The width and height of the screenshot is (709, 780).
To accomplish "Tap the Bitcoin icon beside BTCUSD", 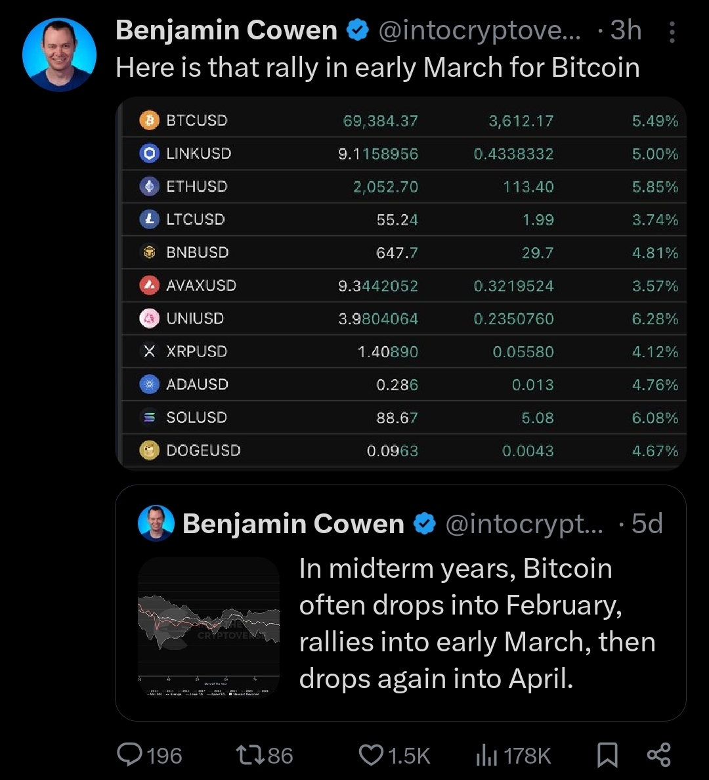I will click(150, 120).
